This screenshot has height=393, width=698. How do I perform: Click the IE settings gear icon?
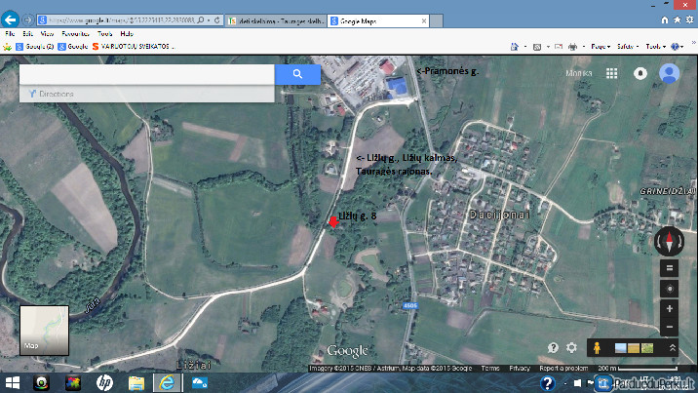(689, 20)
